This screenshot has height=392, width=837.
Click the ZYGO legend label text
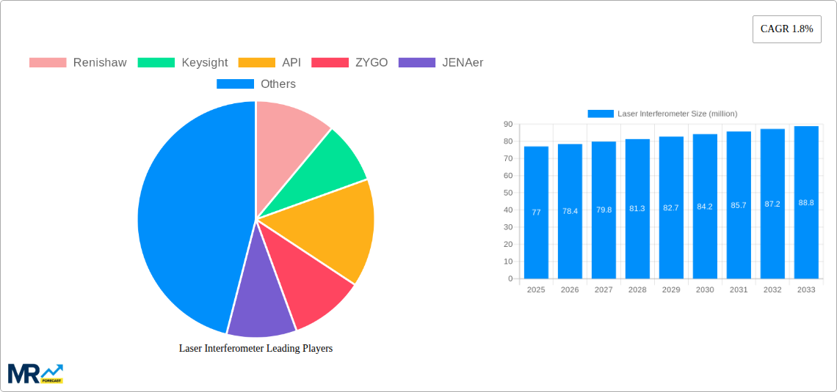(372, 63)
